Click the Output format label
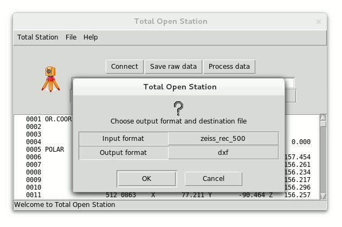The height and width of the screenshot is (227, 342). 123,153
